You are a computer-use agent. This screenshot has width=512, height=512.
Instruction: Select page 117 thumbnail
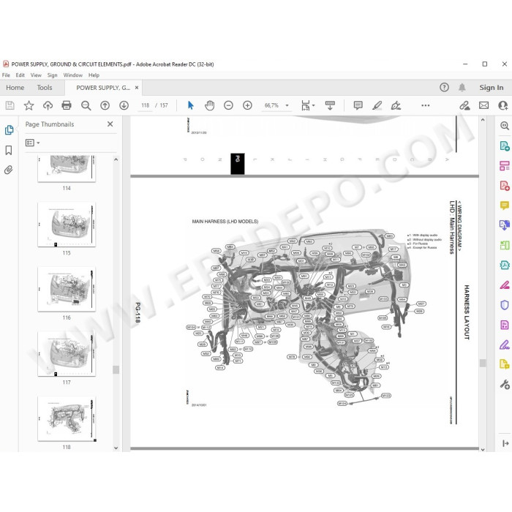tap(67, 354)
